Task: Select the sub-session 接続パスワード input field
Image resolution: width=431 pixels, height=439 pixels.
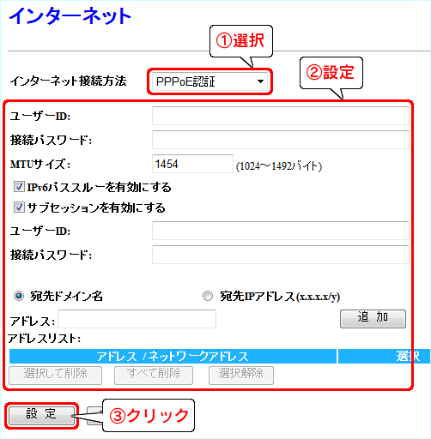Action: 281,255
